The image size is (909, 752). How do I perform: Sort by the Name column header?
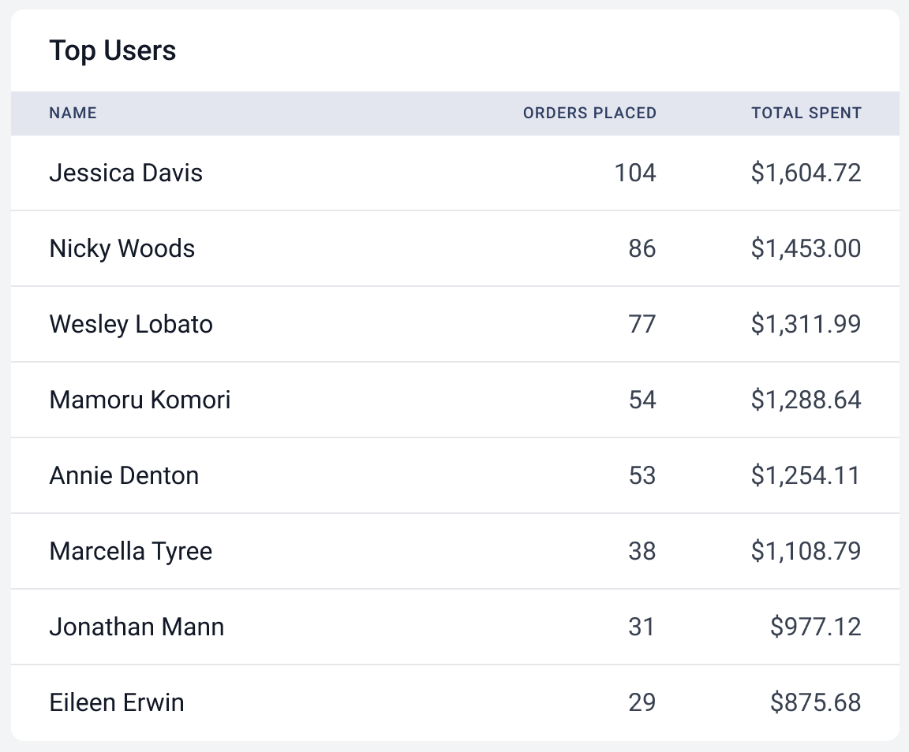[x=73, y=113]
